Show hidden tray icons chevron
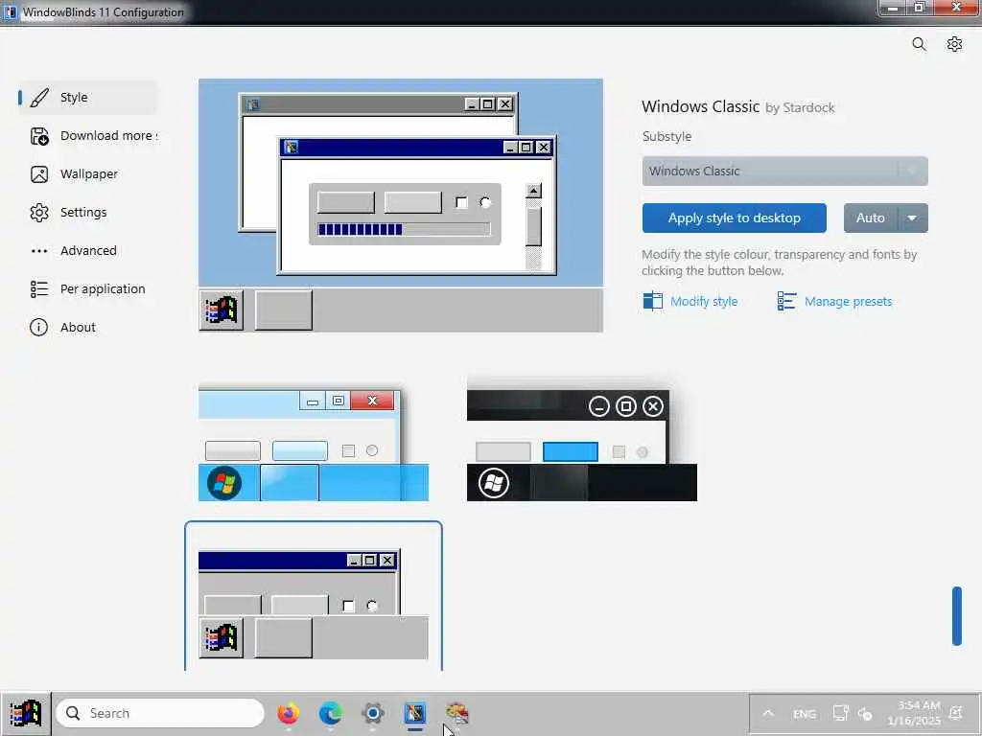982x736 pixels. coord(768,713)
